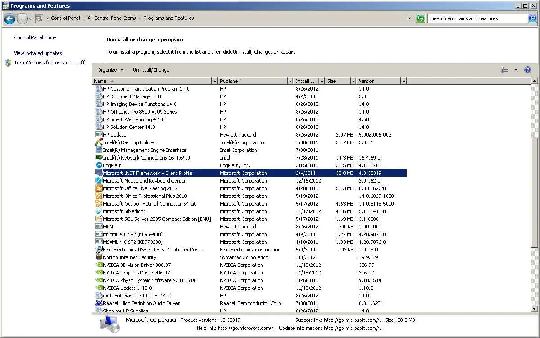Click the Microsoft Office Live Meeting 2007 icon
Screen dimensions: 540x338
[x=99, y=188]
